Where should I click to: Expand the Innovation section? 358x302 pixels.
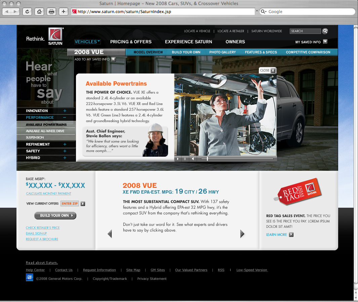coord(65,111)
